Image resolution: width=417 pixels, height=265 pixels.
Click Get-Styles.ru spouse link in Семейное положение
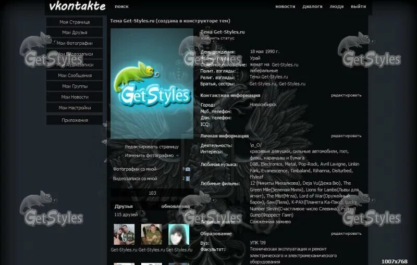pos(285,65)
